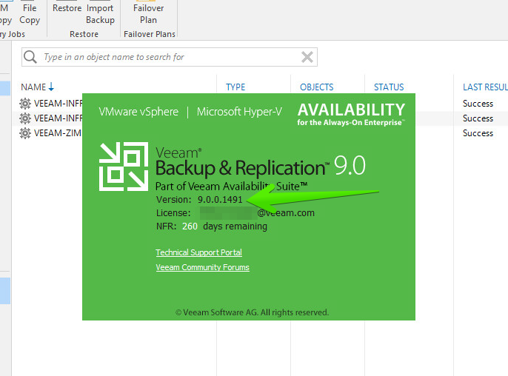508x376 pixels.
Task: Click the File Copy ribbon button
Action: point(30,13)
